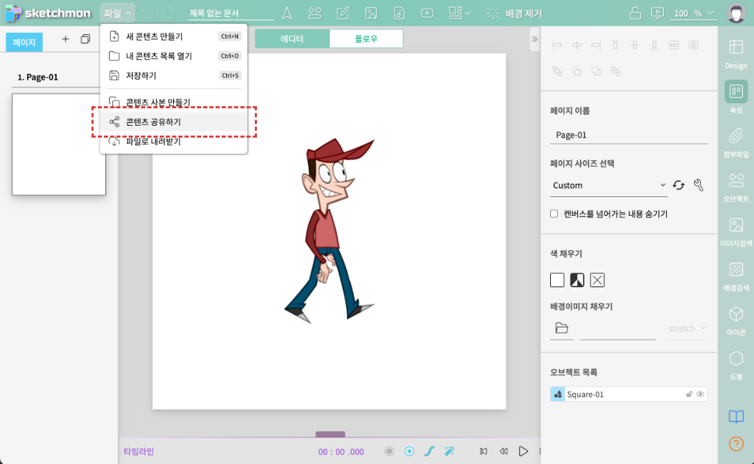Open the 배경검색 panel
The height and width of the screenshot is (464, 754).
pyautogui.click(x=736, y=277)
